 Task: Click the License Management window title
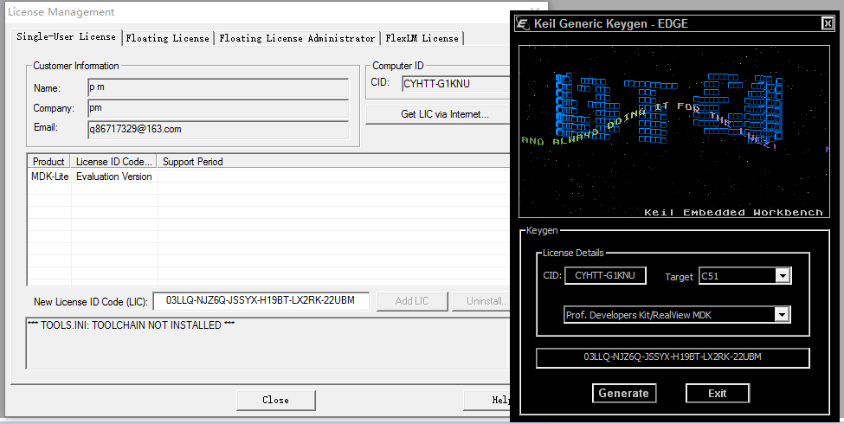coord(61,12)
